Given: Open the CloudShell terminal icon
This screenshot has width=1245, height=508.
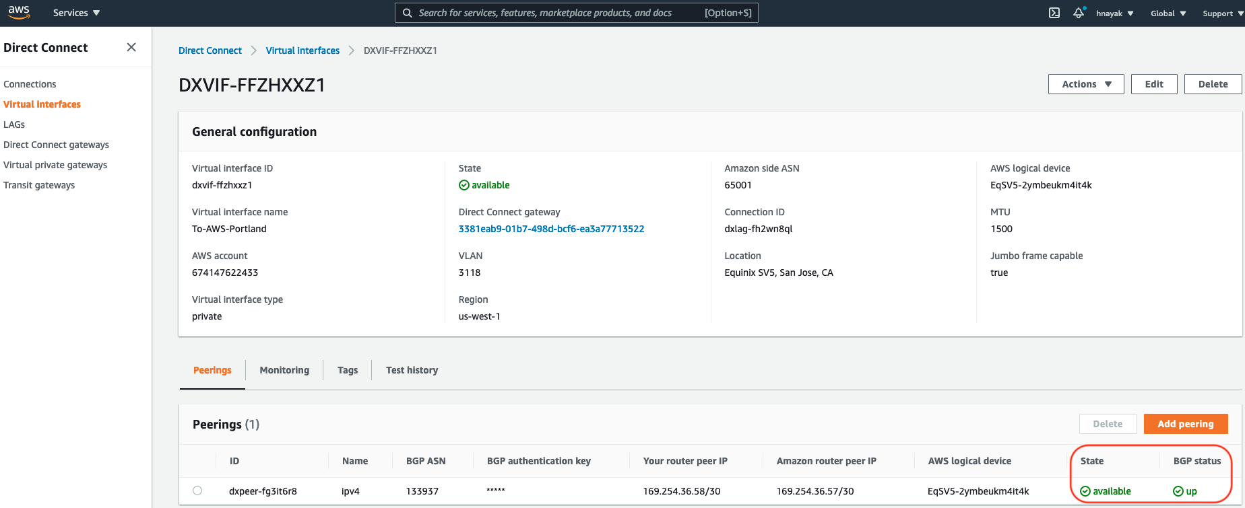Looking at the screenshot, I should point(1054,13).
